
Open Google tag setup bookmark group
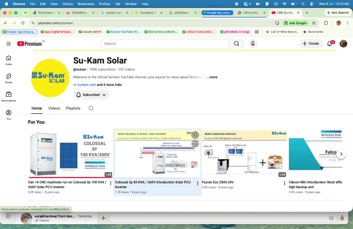[x=19, y=32]
